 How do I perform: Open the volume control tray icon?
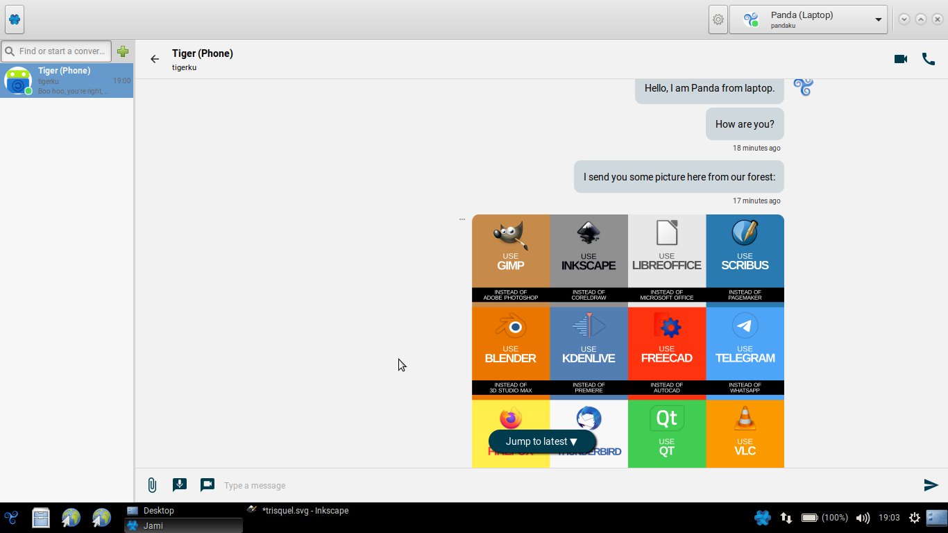point(863,518)
